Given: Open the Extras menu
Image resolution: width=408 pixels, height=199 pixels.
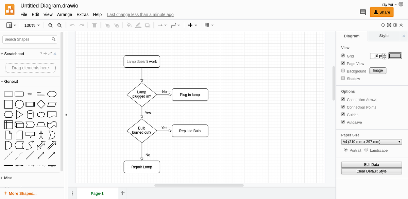Looking at the screenshot, I should click(82, 14).
